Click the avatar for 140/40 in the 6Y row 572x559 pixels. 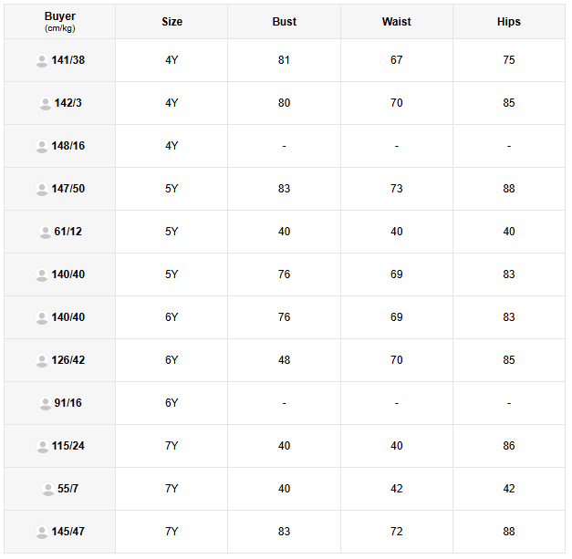(42, 318)
